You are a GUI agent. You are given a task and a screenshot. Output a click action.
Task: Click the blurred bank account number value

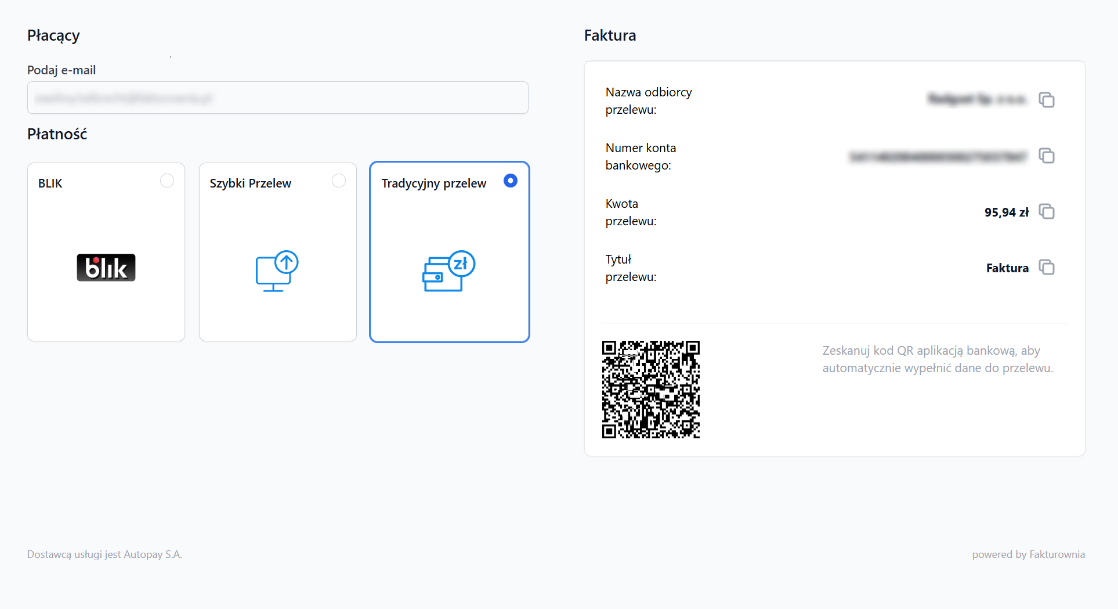[938, 157]
